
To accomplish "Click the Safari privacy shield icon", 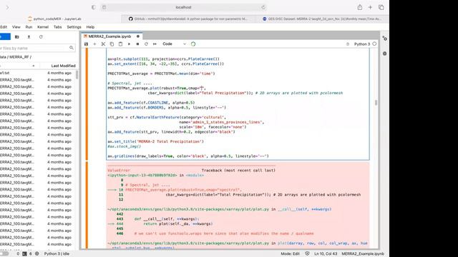I will click(x=94, y=7).
